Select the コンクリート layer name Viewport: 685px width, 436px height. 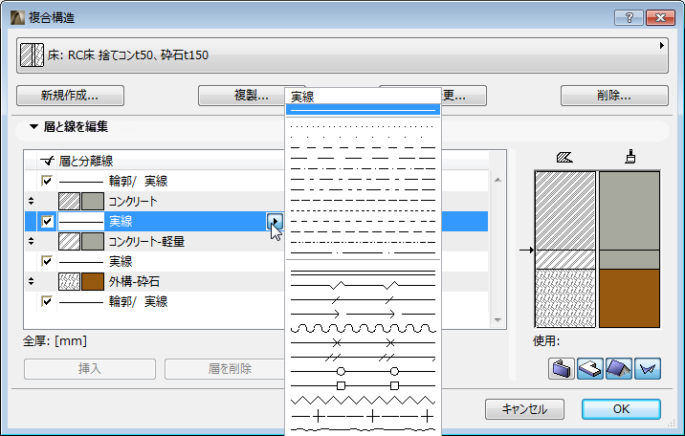pos(133,201)
